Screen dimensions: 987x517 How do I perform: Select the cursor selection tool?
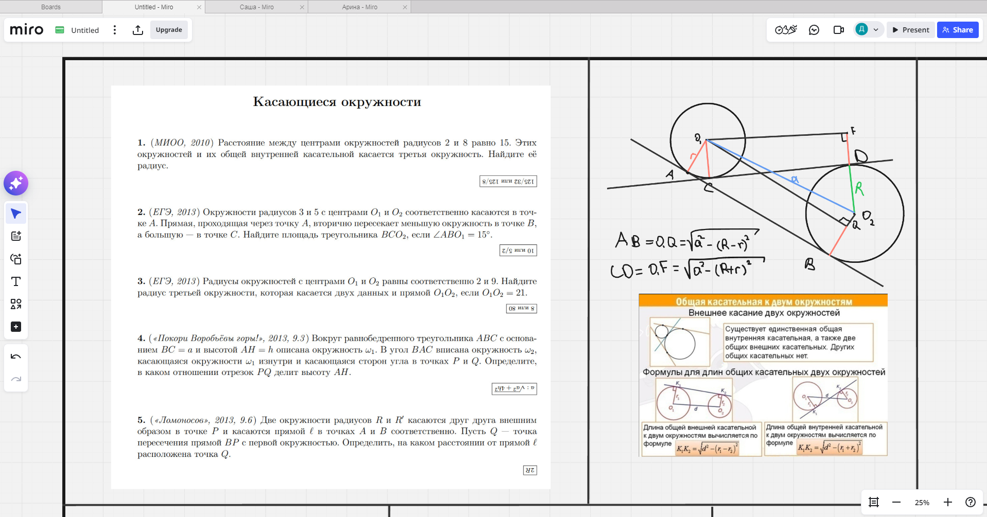16,213
